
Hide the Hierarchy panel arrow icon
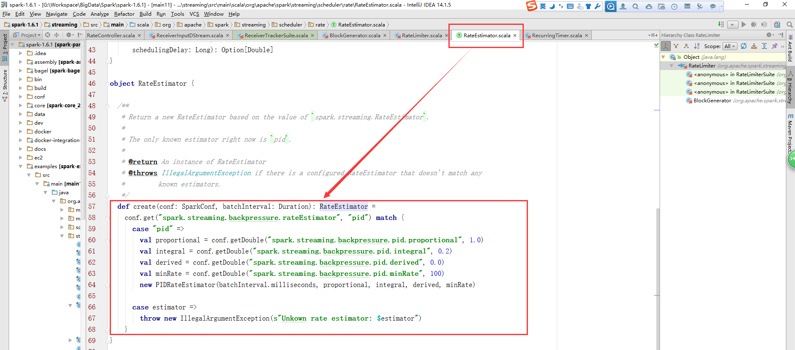[x=781, y=35]
